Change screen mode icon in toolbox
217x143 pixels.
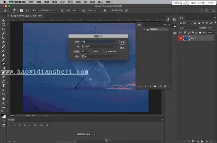tap(3, 125)
